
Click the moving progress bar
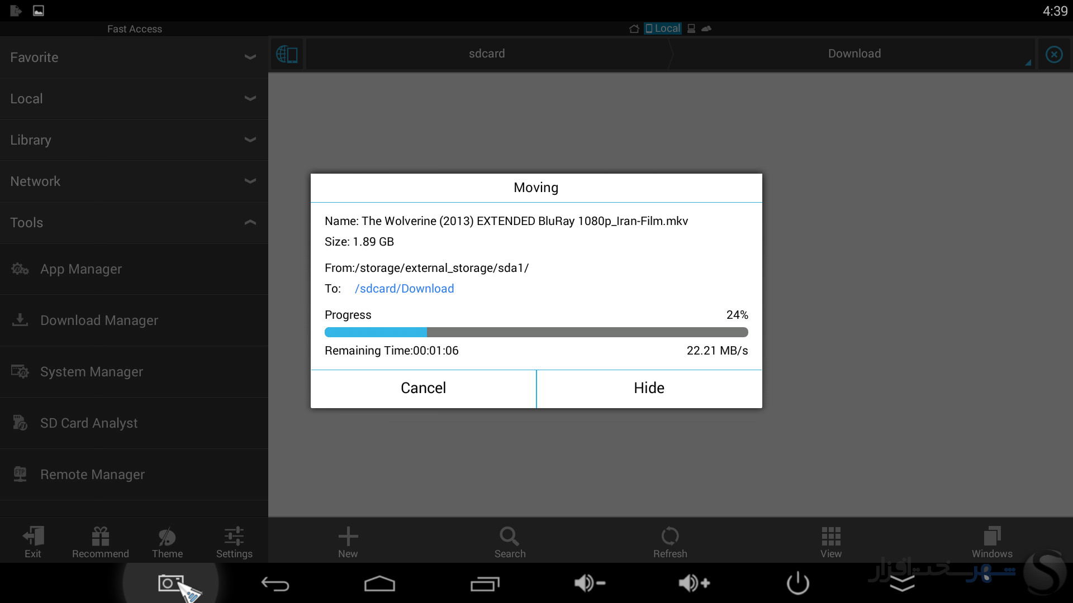click(536, 332)
